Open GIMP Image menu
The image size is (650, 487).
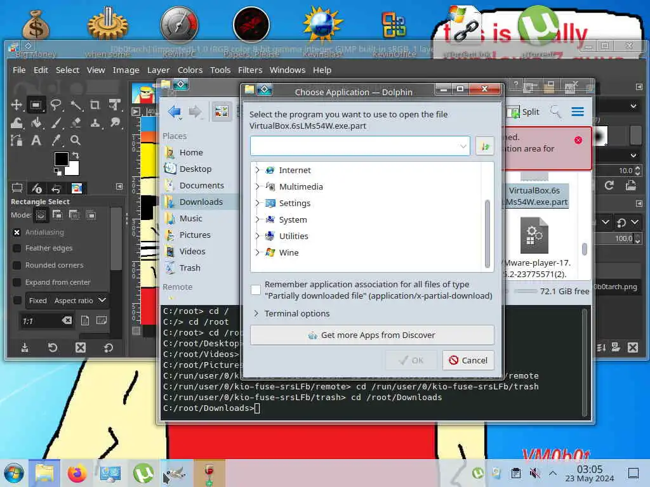126,70
